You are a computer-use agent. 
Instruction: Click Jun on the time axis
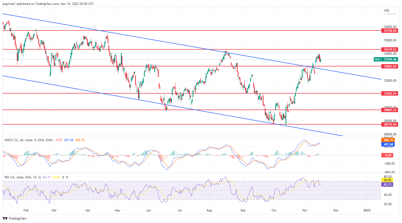pos(149,210)
